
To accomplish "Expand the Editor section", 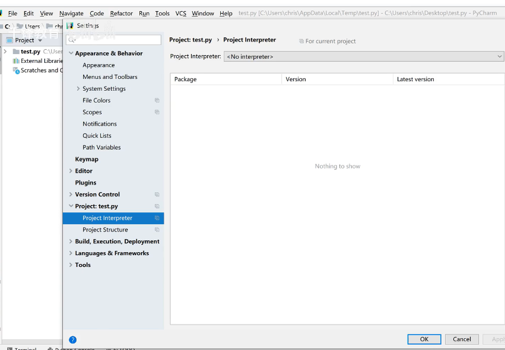I will click(x=71, y=171).
